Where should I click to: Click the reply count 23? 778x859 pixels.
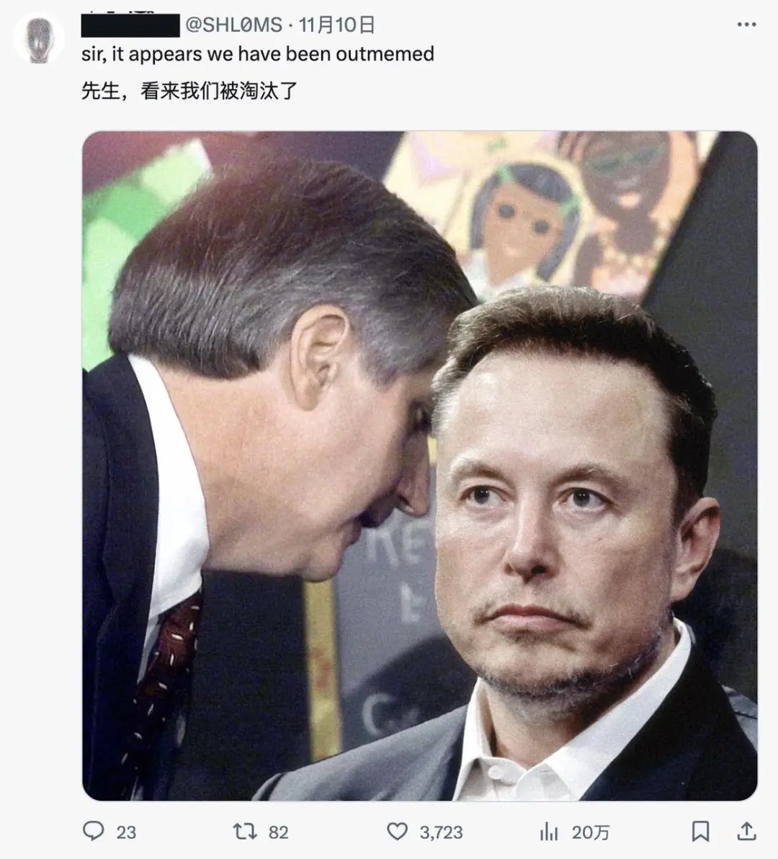[x=126, y=832]
